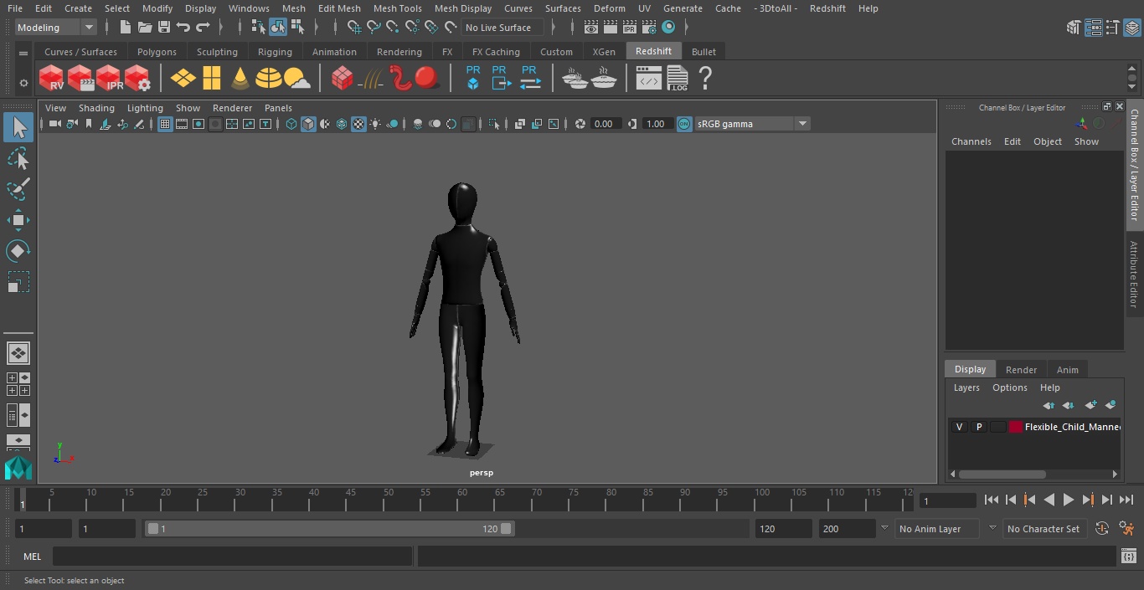Open Render Settings clapperboard gear icon
The image size is (1144, 590).
coord(649,28)
